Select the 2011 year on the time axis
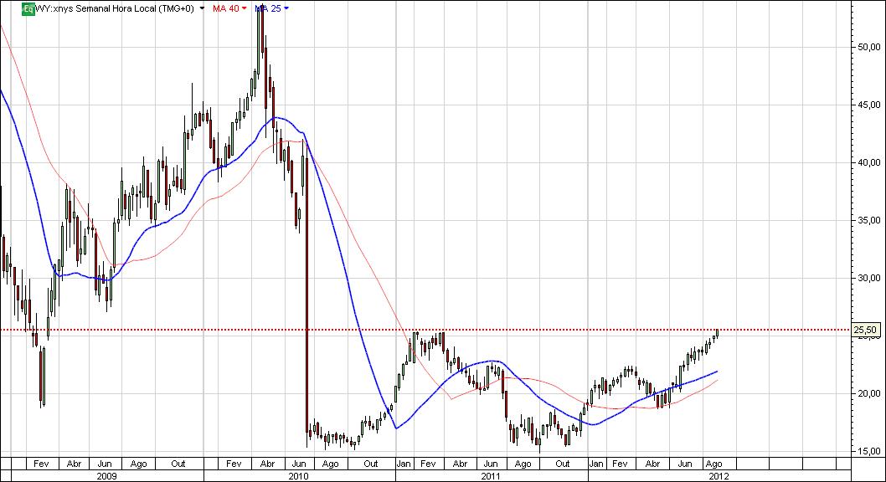 click(x=491, y=476)
